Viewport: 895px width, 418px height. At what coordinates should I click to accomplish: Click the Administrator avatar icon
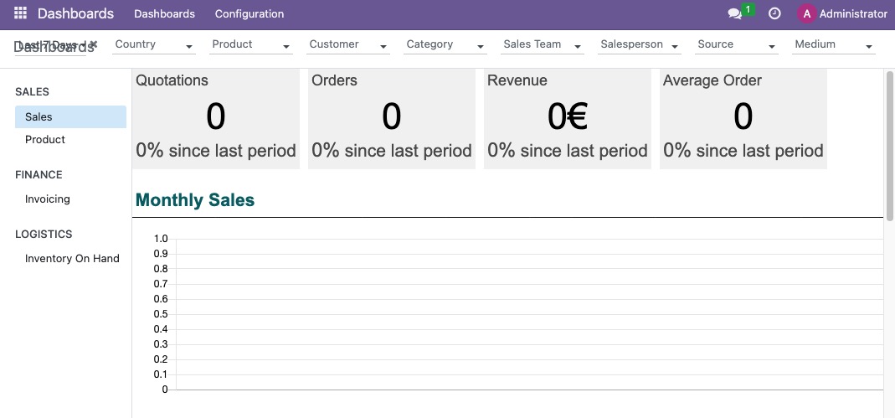[806, 13]
